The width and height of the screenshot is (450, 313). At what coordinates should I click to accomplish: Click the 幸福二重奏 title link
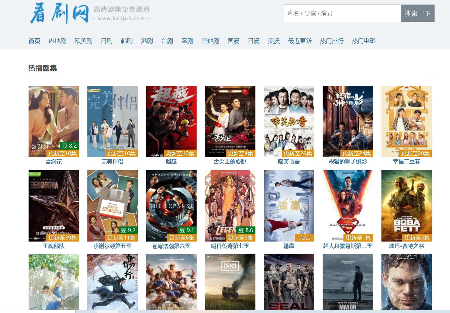[407, 162]
